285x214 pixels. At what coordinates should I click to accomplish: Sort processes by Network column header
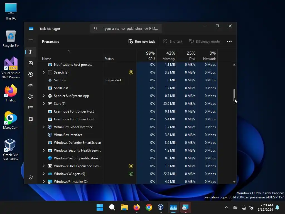pos(208,55)
